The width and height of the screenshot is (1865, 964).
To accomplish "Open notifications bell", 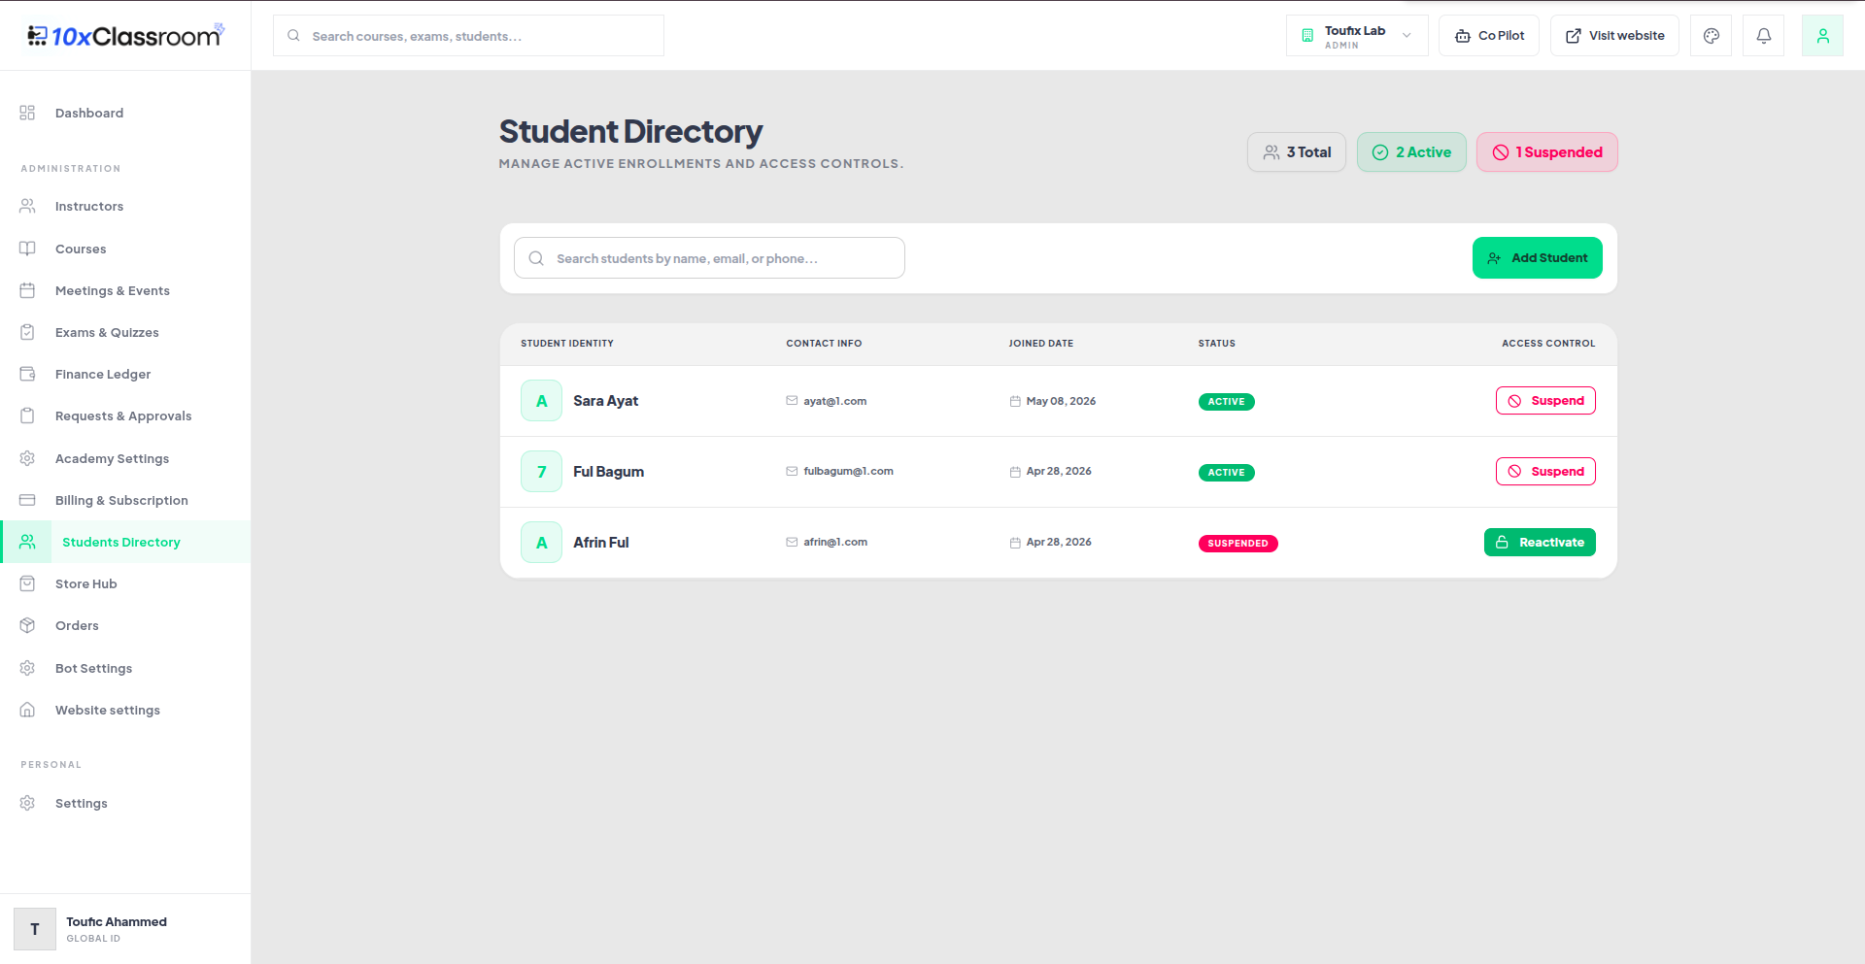I will point(1763,36).
